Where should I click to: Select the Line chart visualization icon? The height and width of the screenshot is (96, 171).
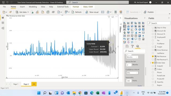coord(125,26)
